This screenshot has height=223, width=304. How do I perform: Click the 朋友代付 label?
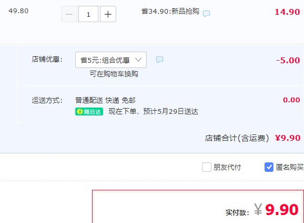227,167
